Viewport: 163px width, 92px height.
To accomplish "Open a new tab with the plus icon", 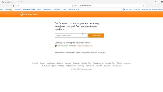I will 22,2.
